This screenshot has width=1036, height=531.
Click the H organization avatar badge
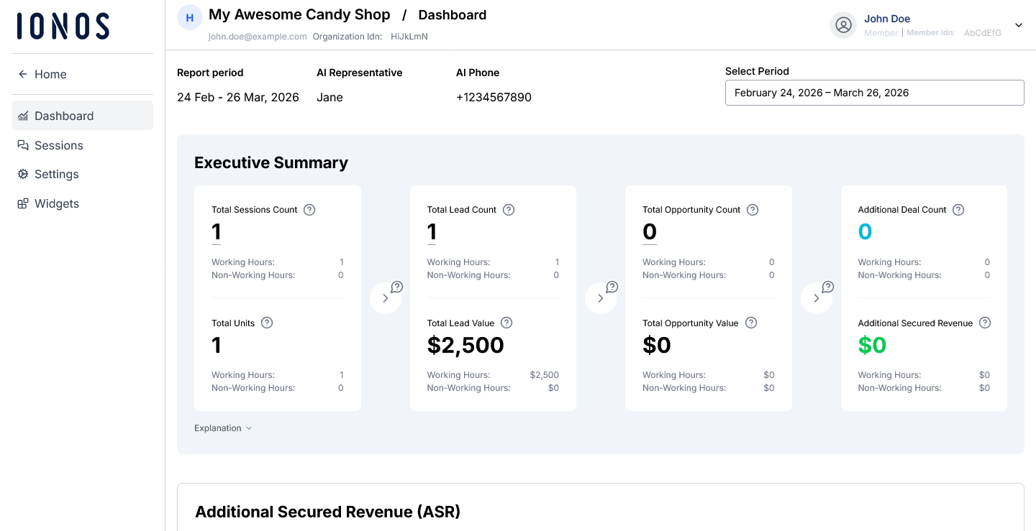pos(189,17)
